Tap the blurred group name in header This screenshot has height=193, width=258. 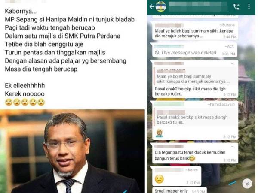(x=198, y=6)
